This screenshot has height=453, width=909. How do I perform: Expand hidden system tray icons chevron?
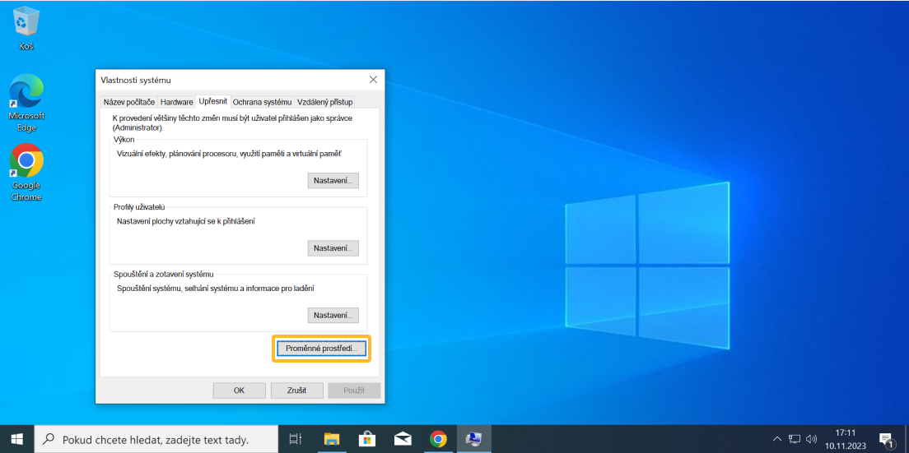pos(776,439)
